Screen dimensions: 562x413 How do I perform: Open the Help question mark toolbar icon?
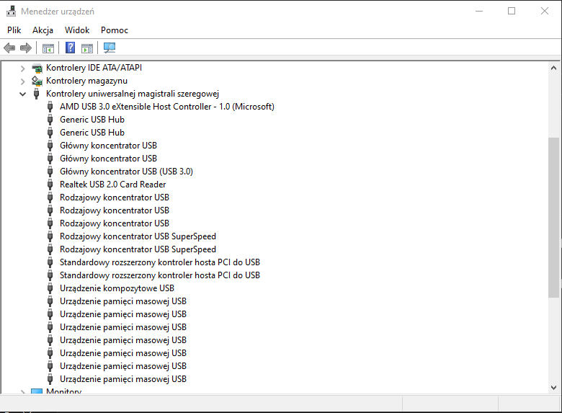coord(71,48)
